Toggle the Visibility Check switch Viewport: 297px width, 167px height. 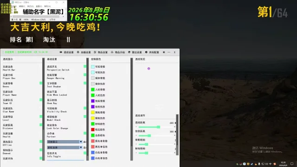click(85, 108)
